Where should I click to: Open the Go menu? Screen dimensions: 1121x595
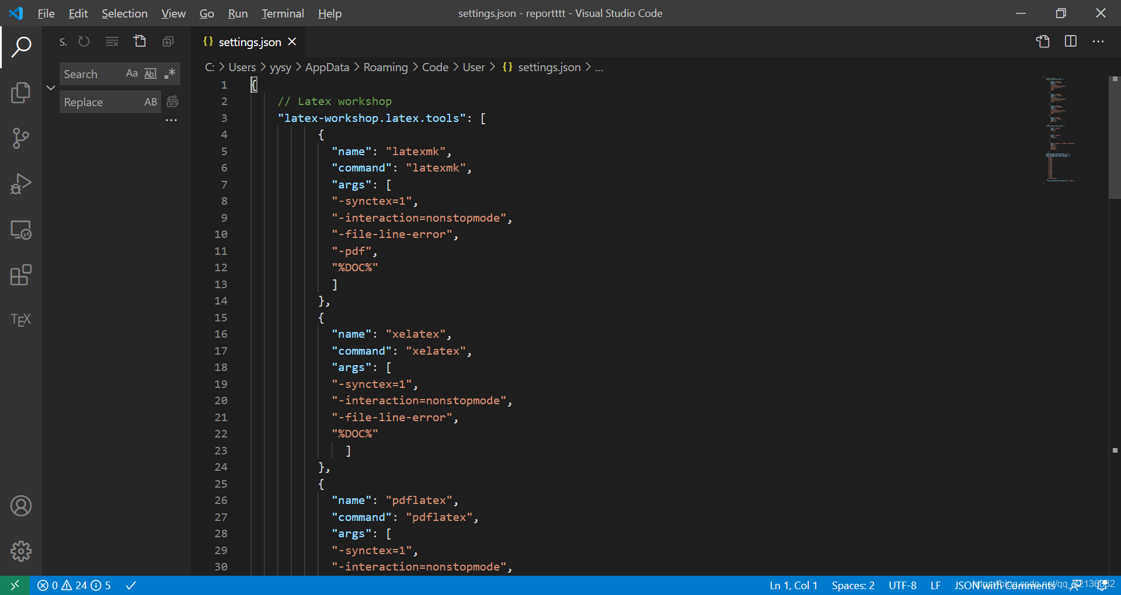[x=207, y=13]
